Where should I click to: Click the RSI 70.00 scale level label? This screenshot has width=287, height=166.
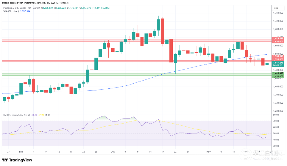click(276, 121)
